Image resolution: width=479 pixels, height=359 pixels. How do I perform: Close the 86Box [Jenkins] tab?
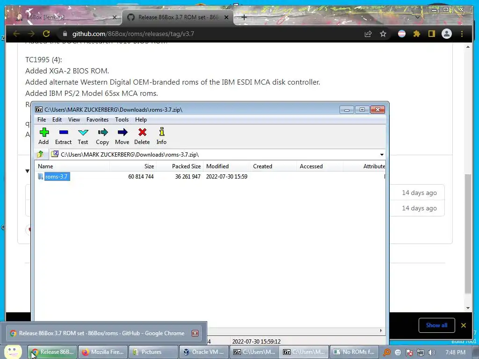point(115,17)
